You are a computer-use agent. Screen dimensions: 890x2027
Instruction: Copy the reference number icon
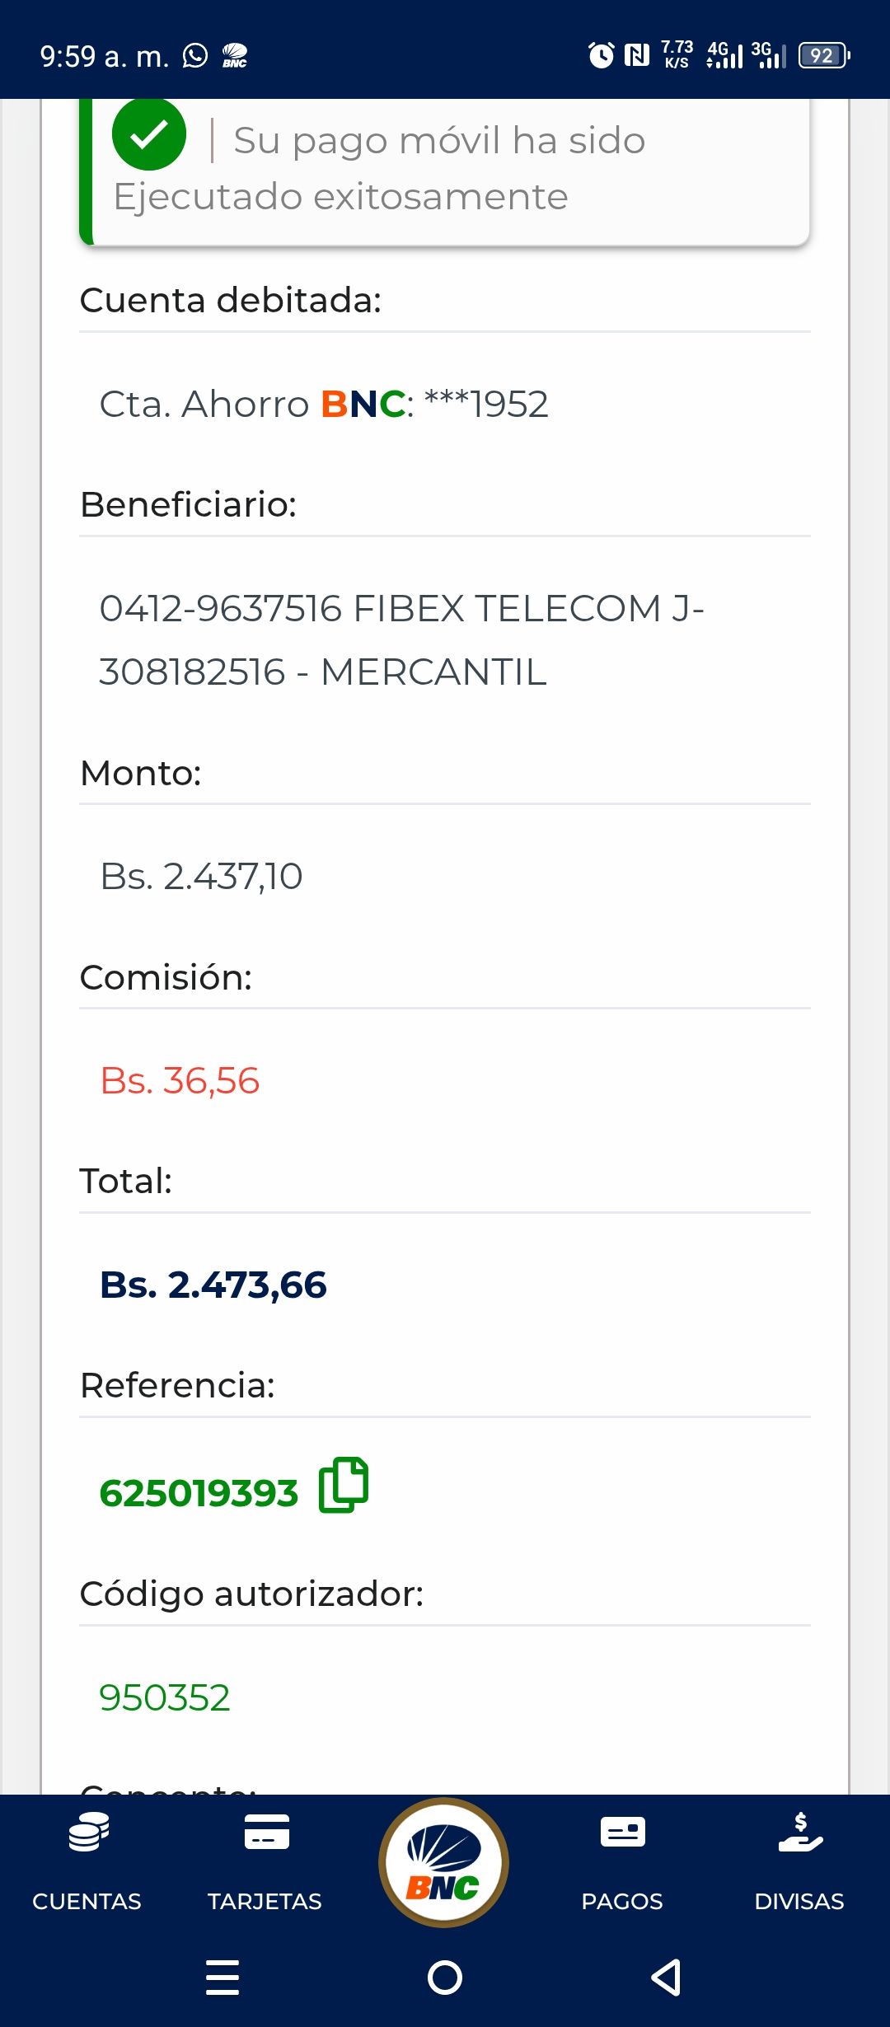point(343,1485)
